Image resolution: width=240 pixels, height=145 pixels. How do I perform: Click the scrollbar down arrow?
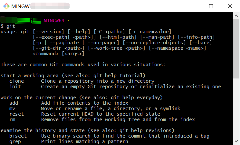[x=236, y=141]
